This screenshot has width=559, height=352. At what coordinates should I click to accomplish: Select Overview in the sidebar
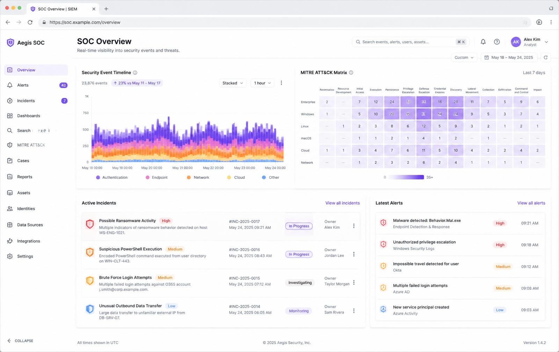36,70
